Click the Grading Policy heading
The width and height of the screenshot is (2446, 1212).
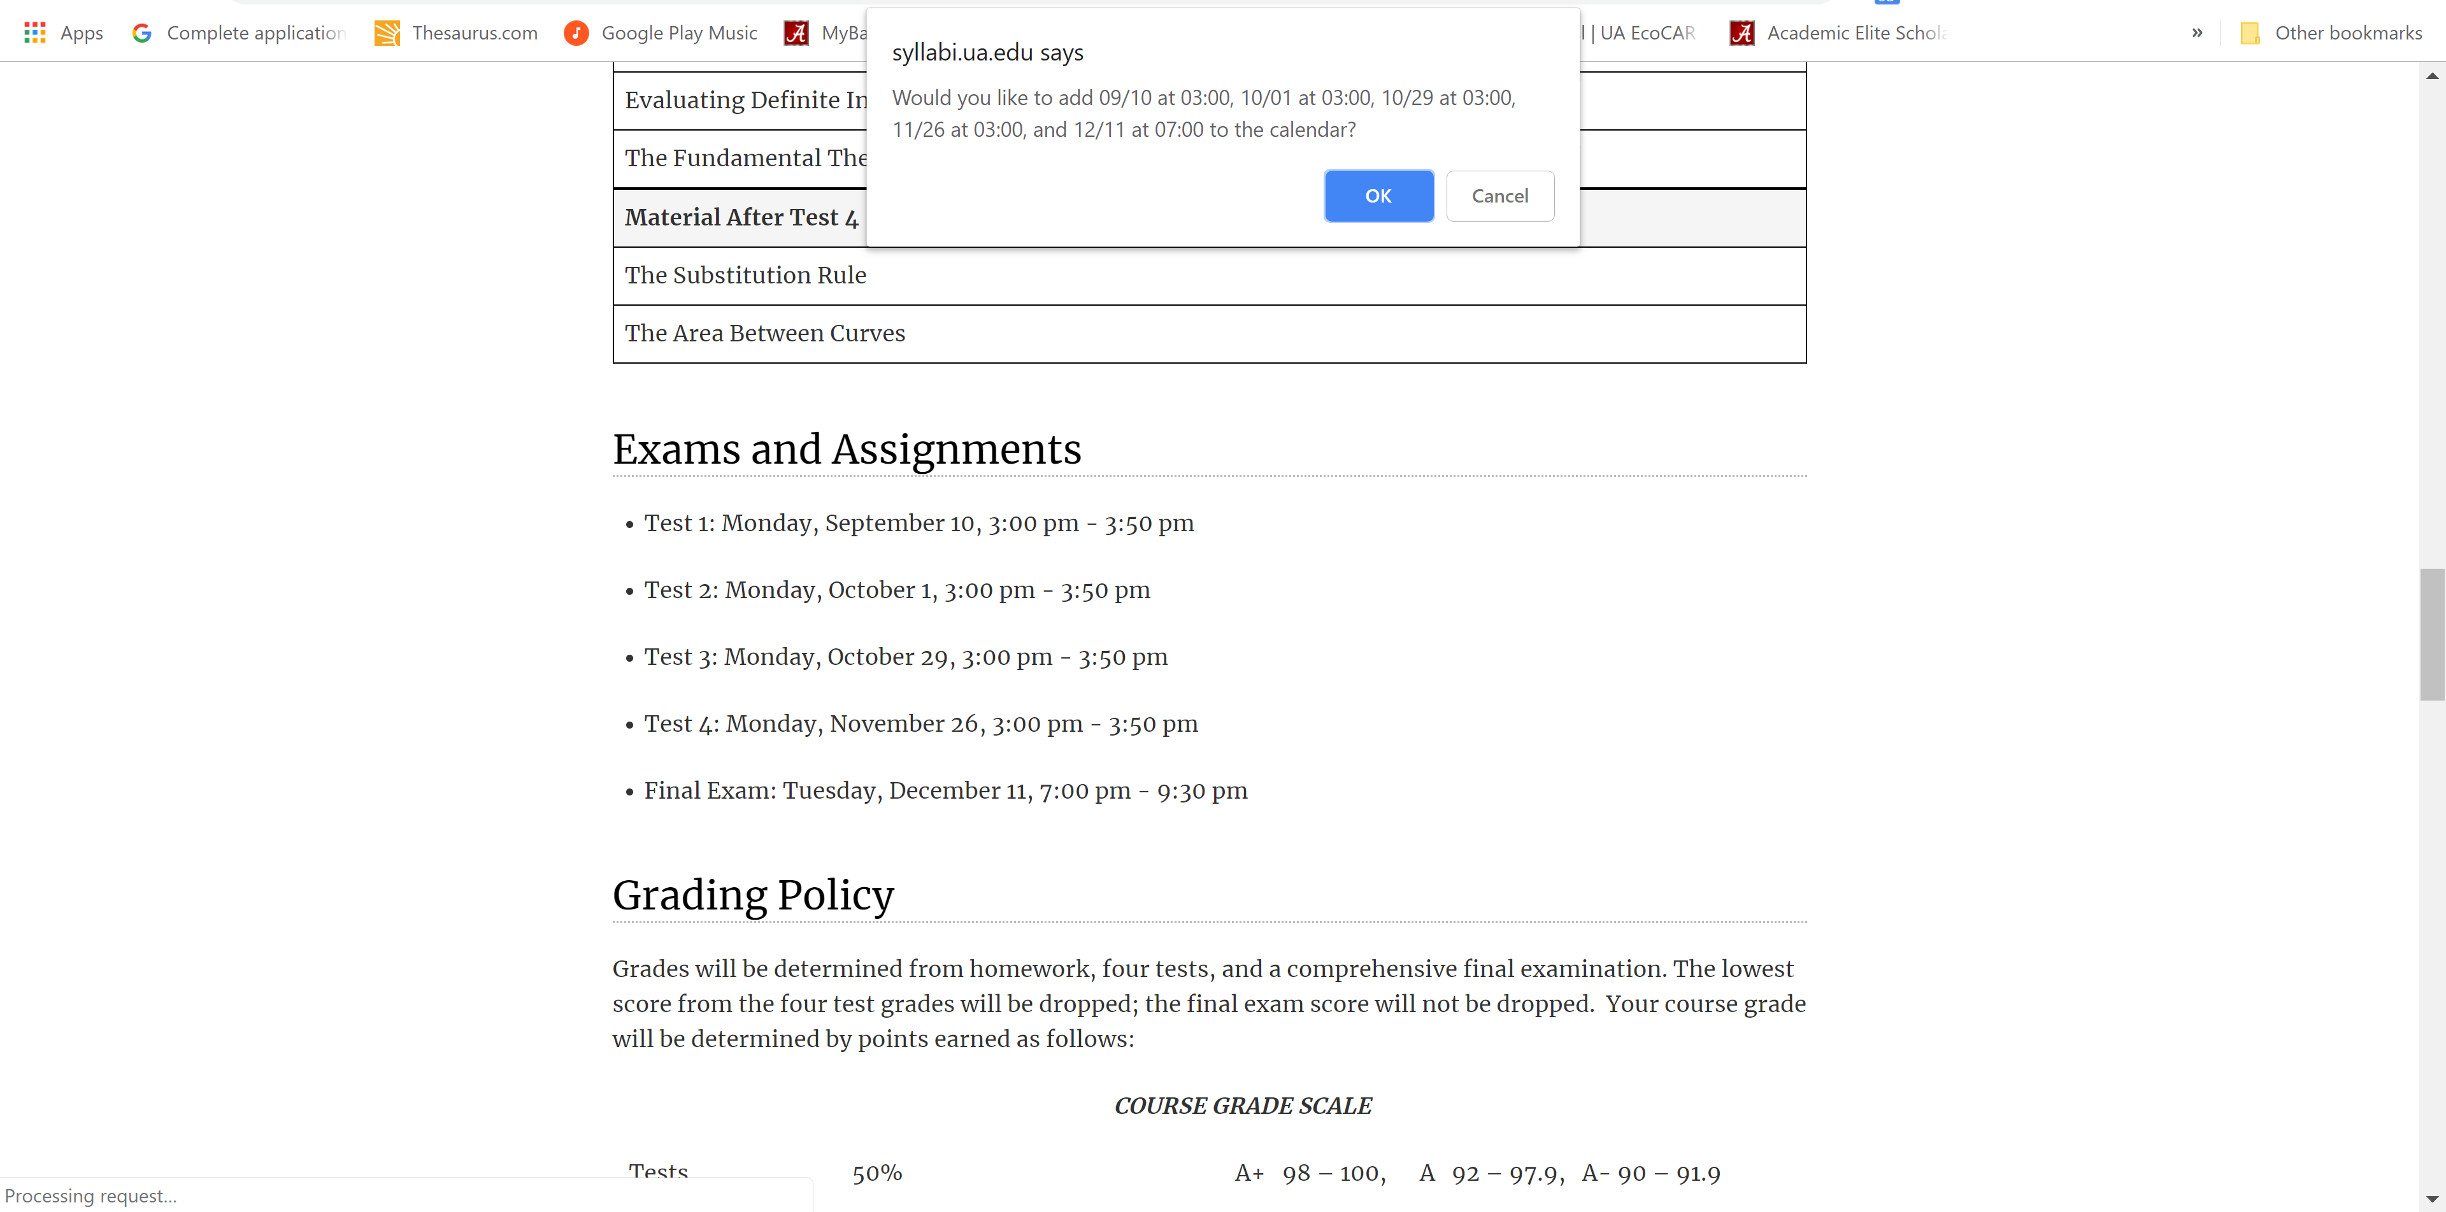tap(753, 896)
